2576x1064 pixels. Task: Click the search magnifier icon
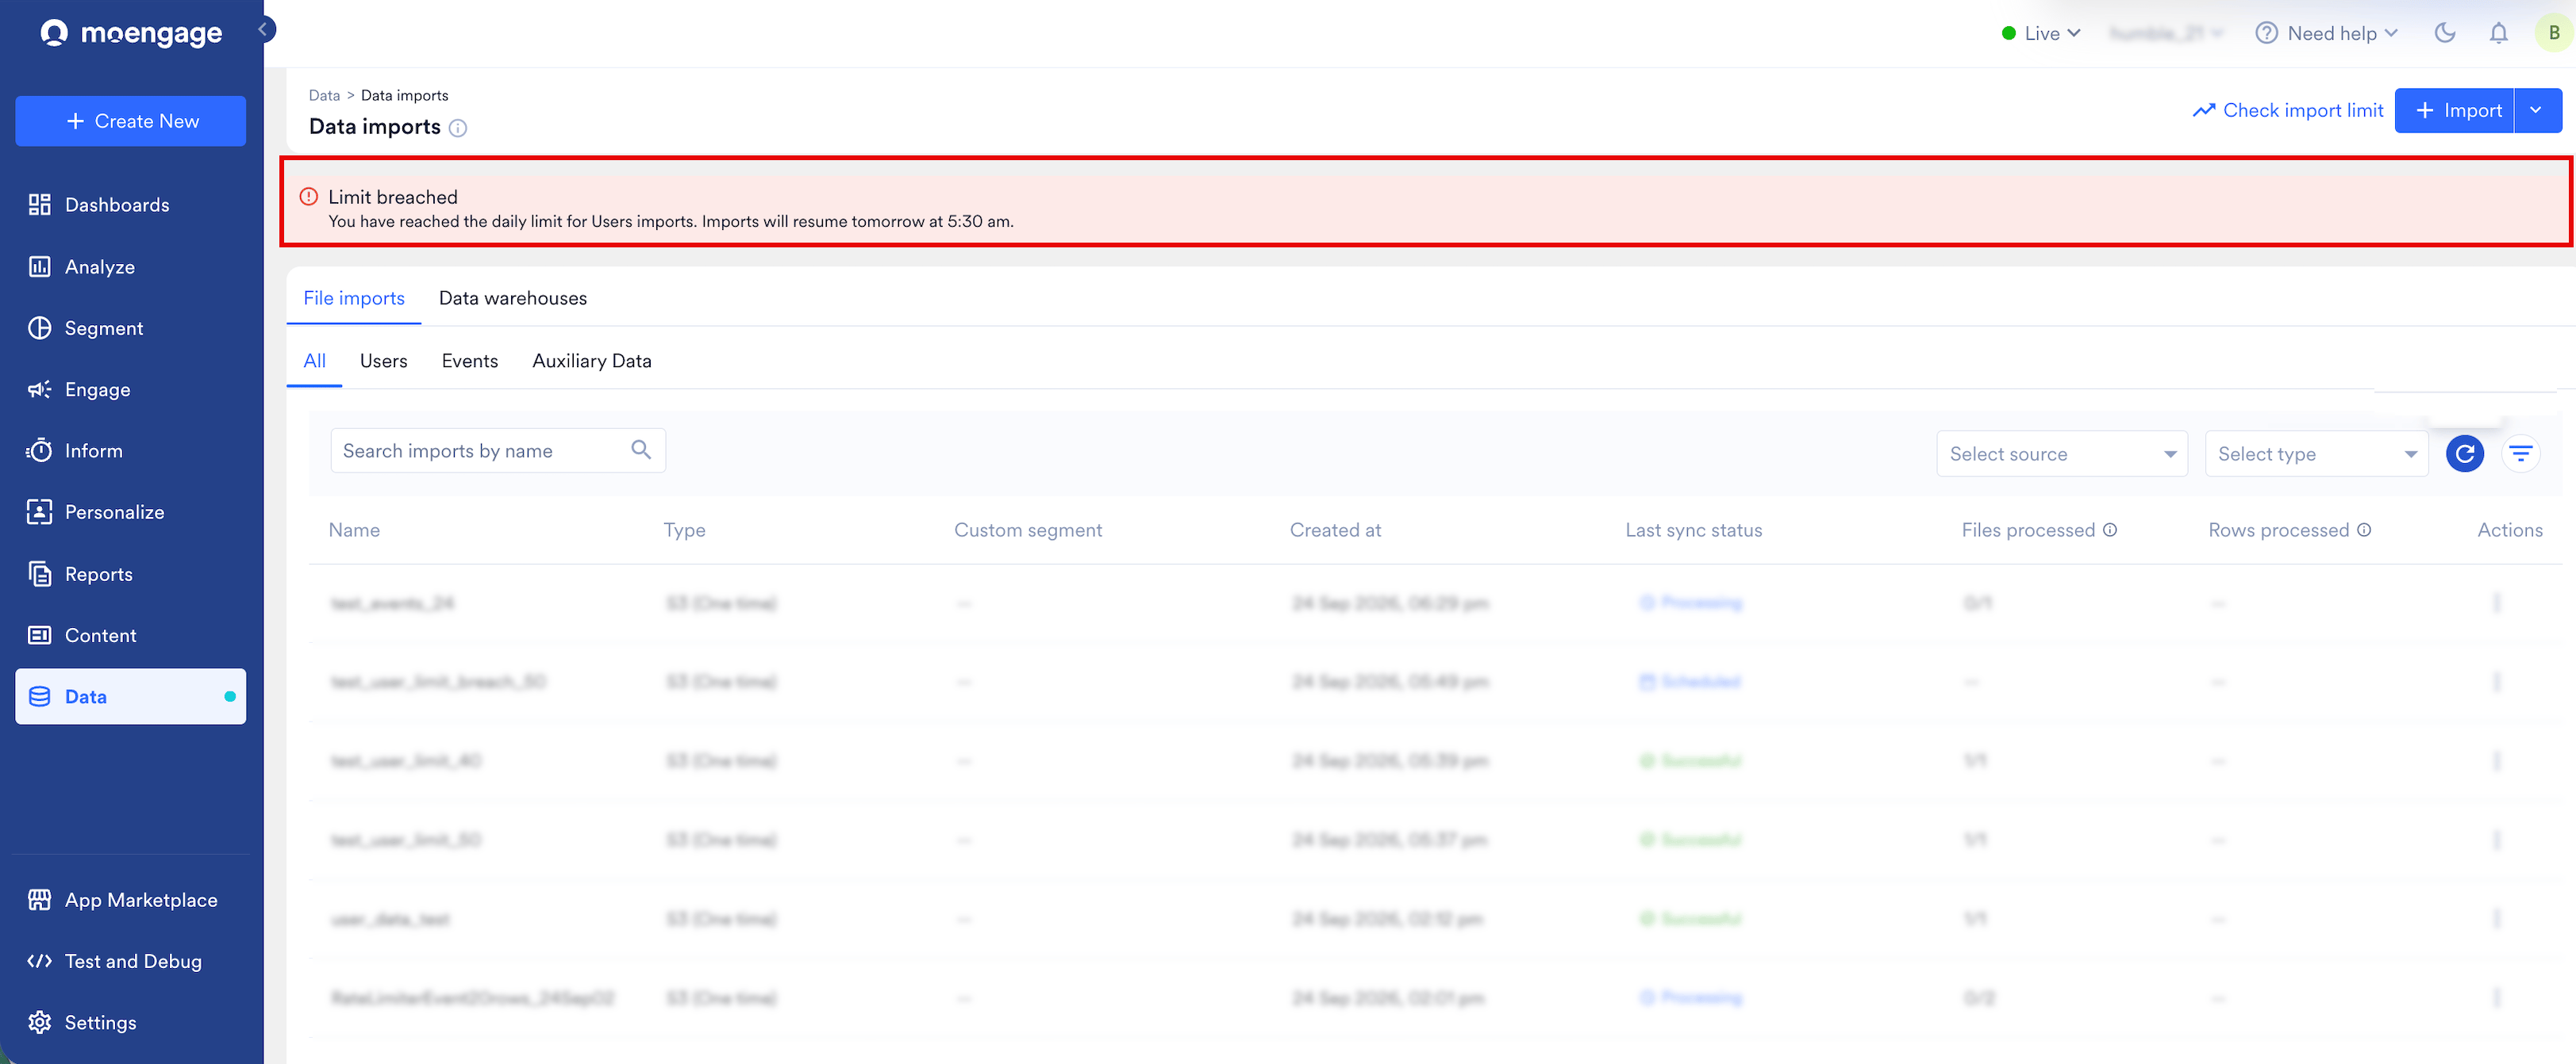641,450
